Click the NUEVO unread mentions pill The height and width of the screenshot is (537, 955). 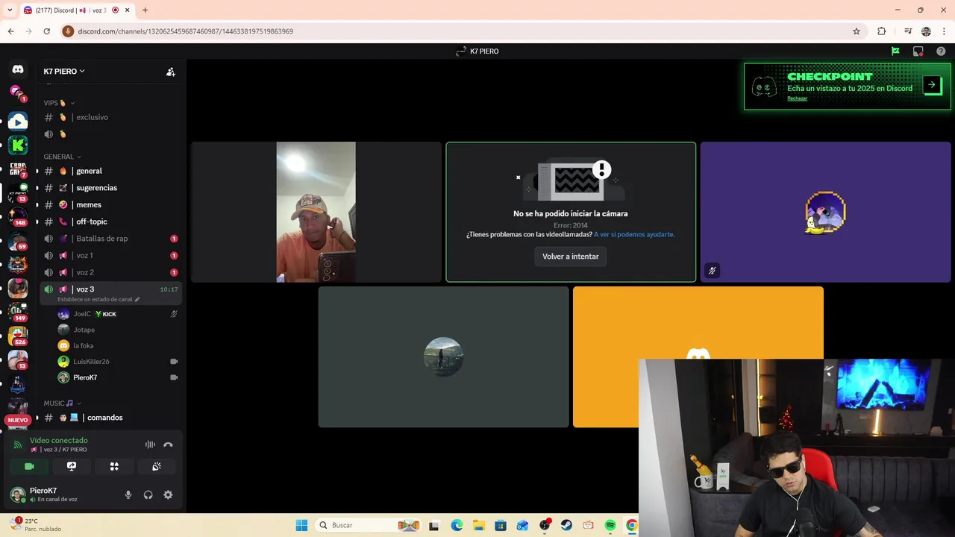(17, 420)
